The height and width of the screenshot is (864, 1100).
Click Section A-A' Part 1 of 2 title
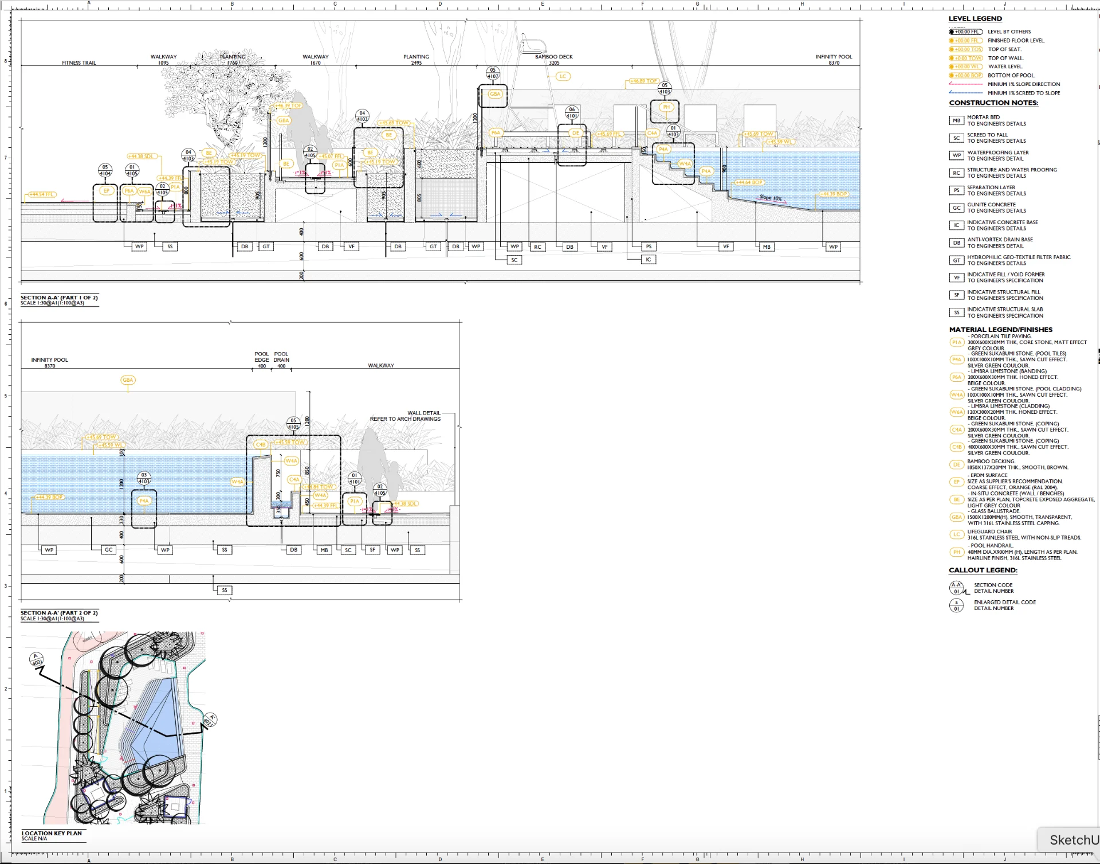(59, 298)
